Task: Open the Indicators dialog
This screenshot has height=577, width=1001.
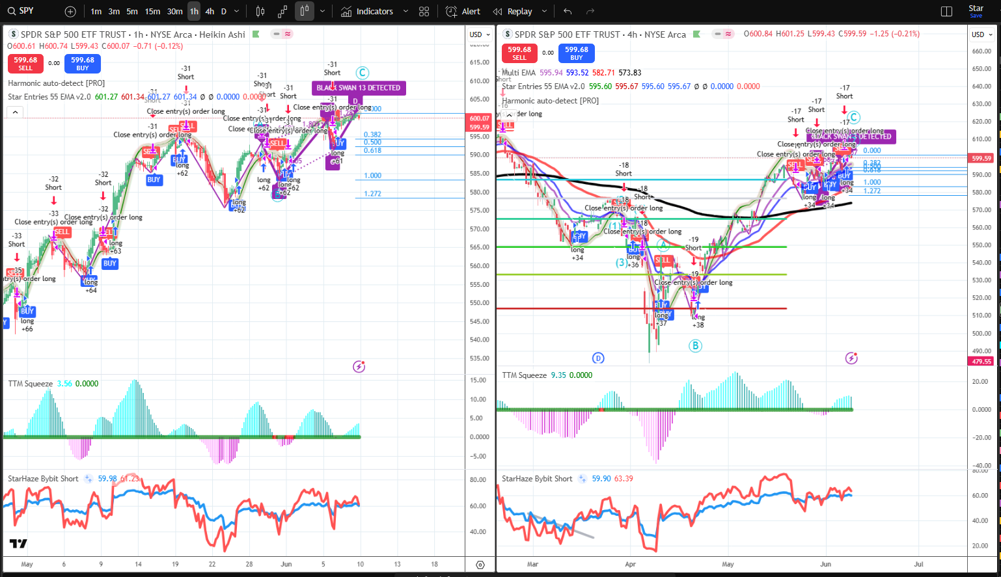Action: (x=367, y=12)
